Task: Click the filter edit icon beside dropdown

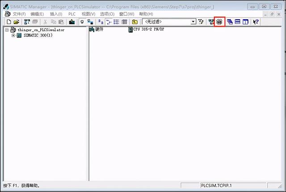Action: point(201,22)
